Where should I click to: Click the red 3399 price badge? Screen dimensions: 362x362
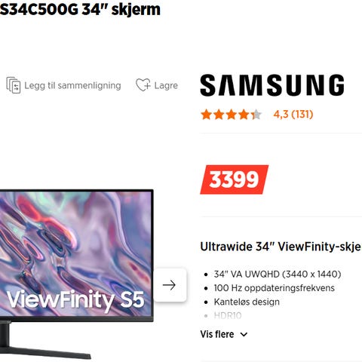235,179
